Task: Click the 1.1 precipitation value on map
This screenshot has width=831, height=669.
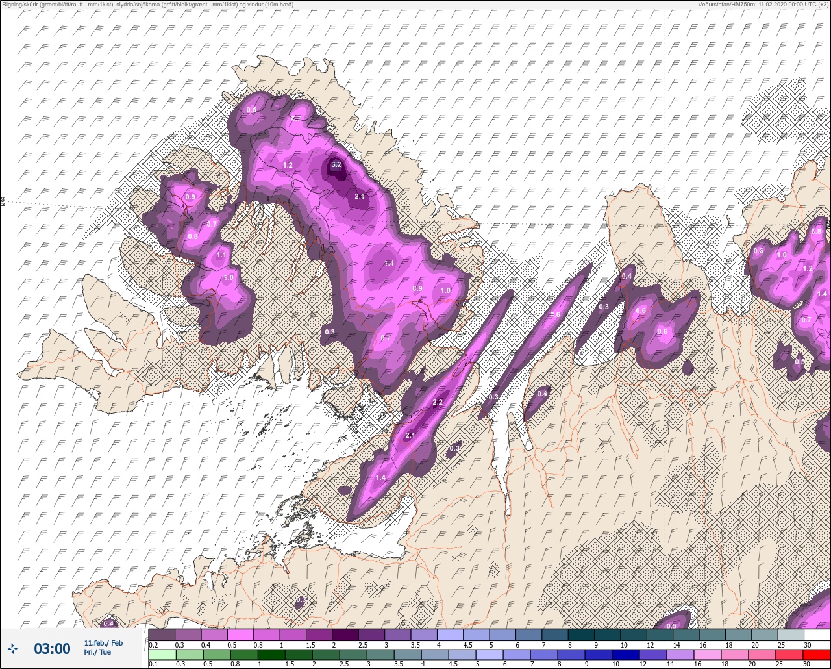Action: point(221,255)
